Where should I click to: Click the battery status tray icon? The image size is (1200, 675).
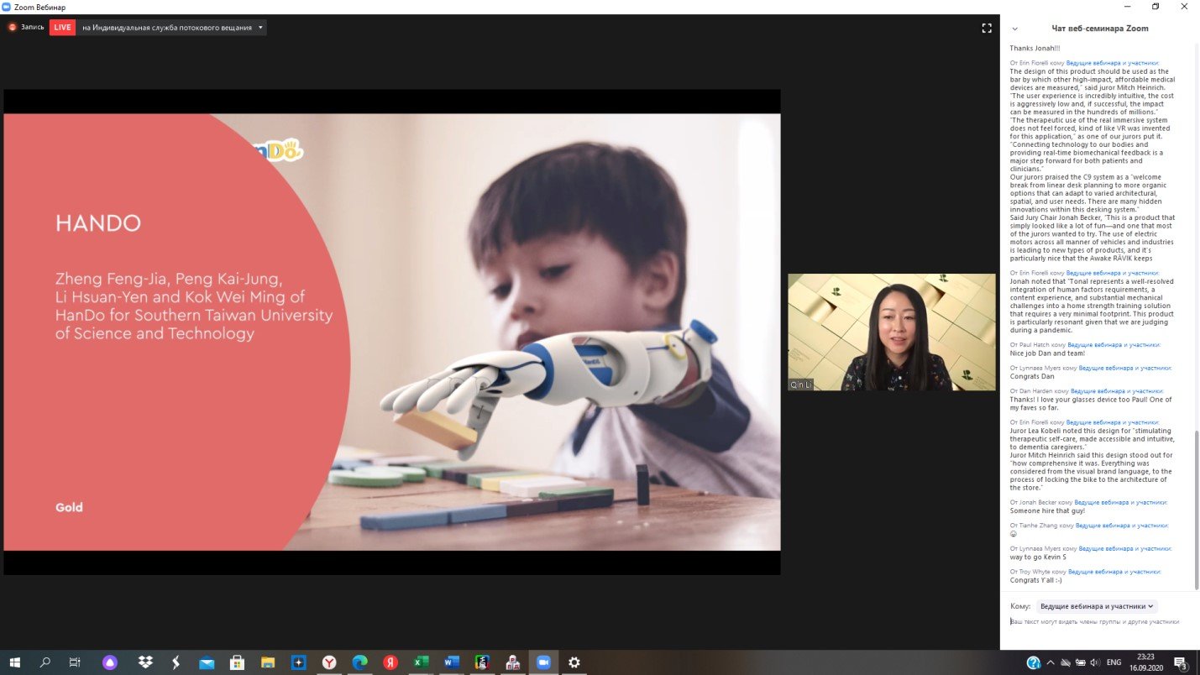(x=1079, y=662)
